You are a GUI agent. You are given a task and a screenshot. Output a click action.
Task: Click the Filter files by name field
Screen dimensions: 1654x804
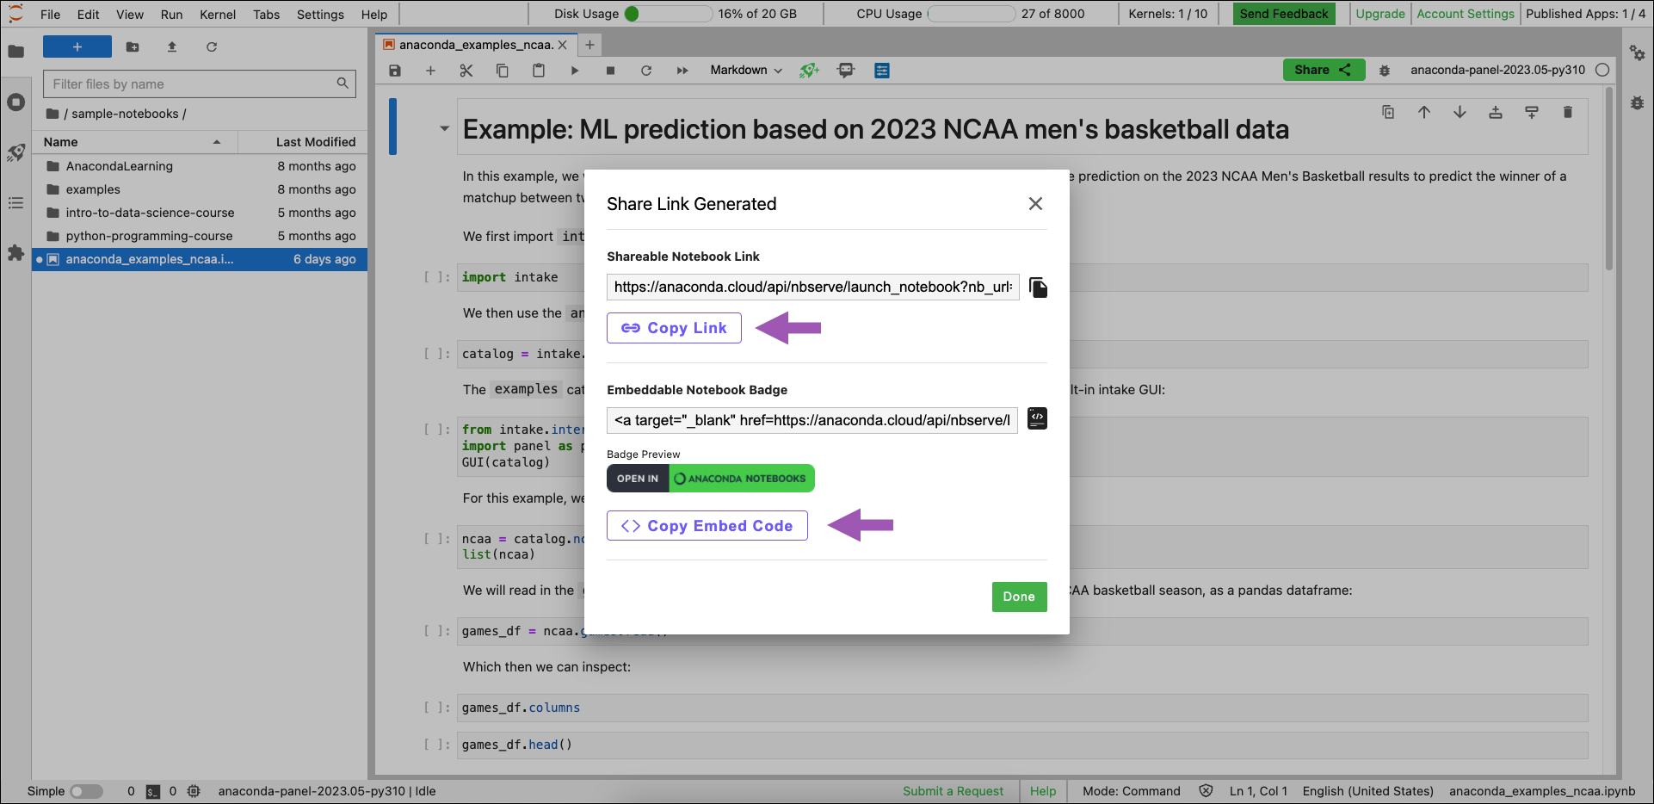[200, 83]
